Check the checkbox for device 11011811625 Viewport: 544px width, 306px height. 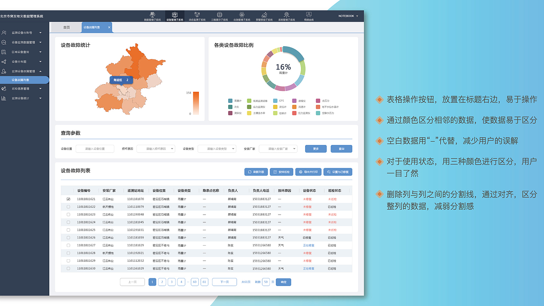[68, 230]
